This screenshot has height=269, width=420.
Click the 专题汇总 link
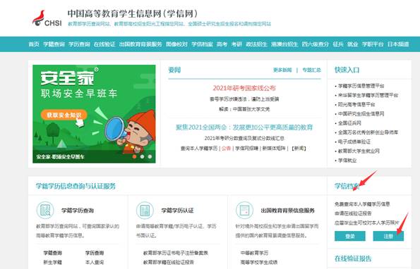coord(311,70)
